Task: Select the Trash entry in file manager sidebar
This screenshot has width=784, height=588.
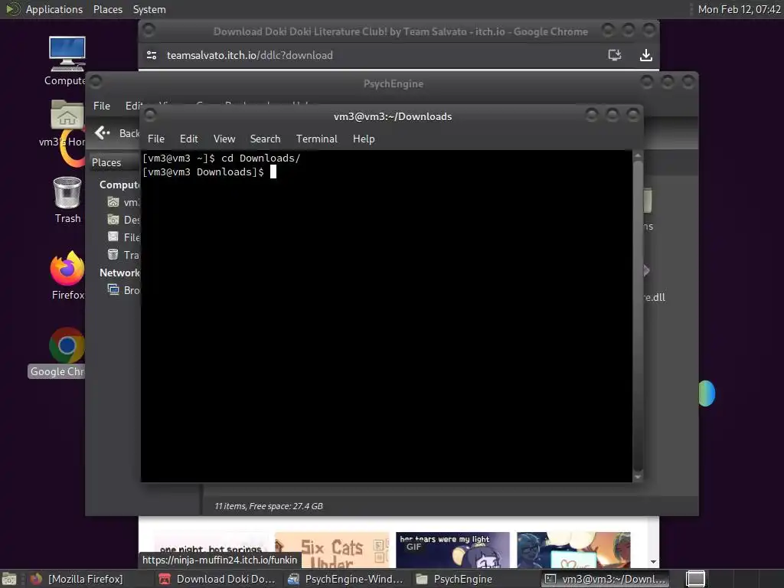Action: [123, 255]
